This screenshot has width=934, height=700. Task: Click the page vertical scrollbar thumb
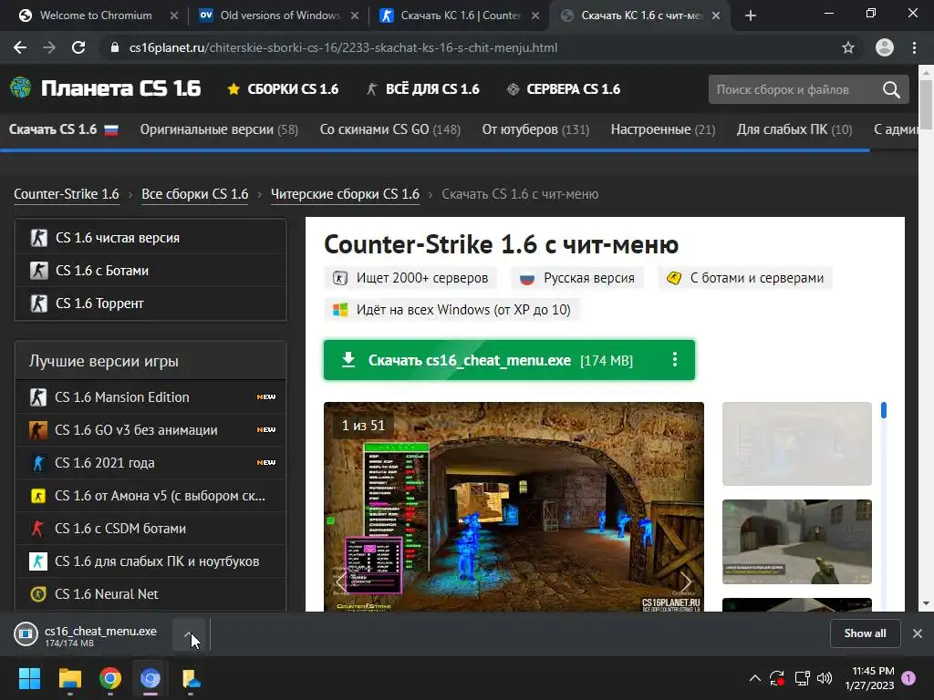point(926,104)
